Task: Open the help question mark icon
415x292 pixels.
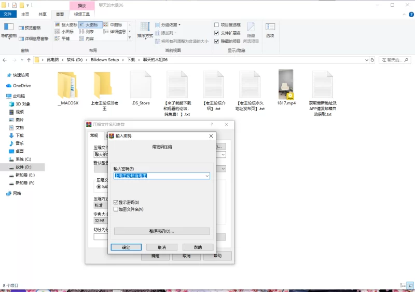Action: (x=411, y=15)
